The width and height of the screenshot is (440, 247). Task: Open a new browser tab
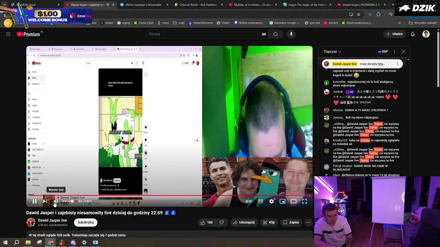pos(393,5)
